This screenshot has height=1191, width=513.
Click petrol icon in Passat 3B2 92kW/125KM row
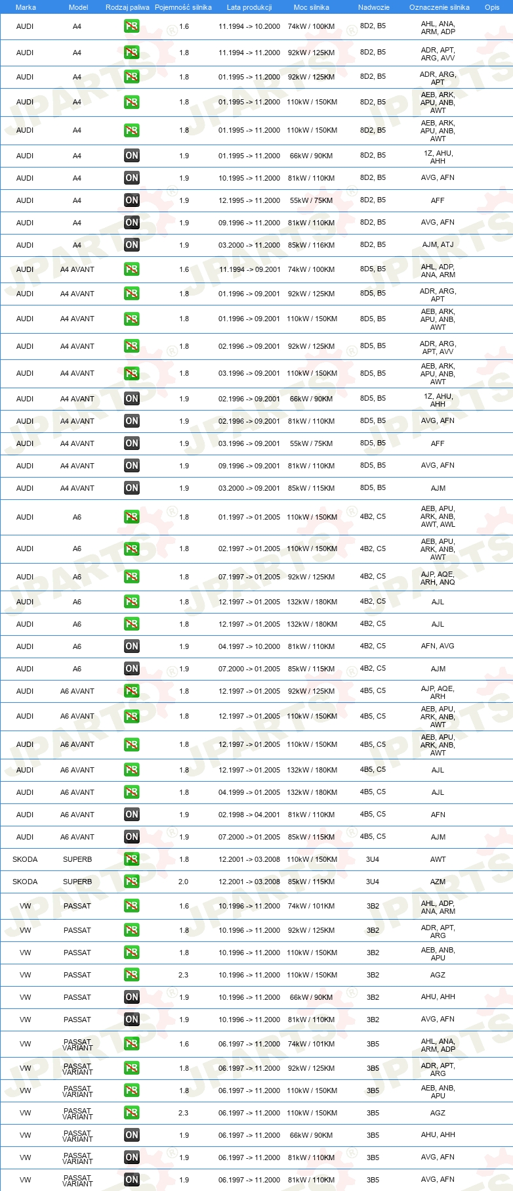132,930
